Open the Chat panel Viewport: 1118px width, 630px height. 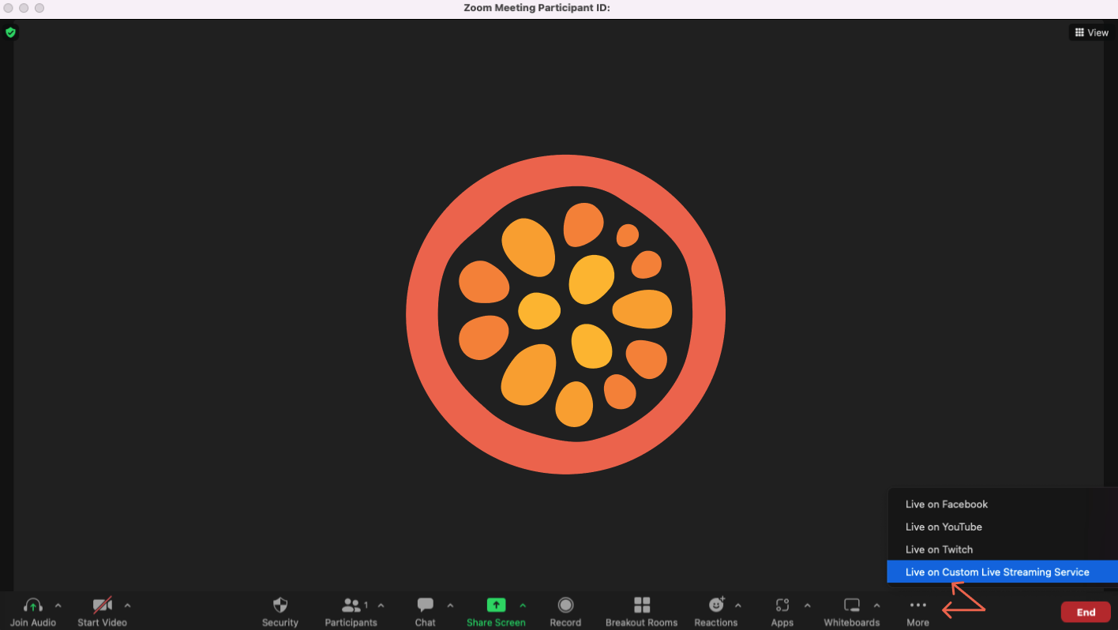click(x=425, y=606)
